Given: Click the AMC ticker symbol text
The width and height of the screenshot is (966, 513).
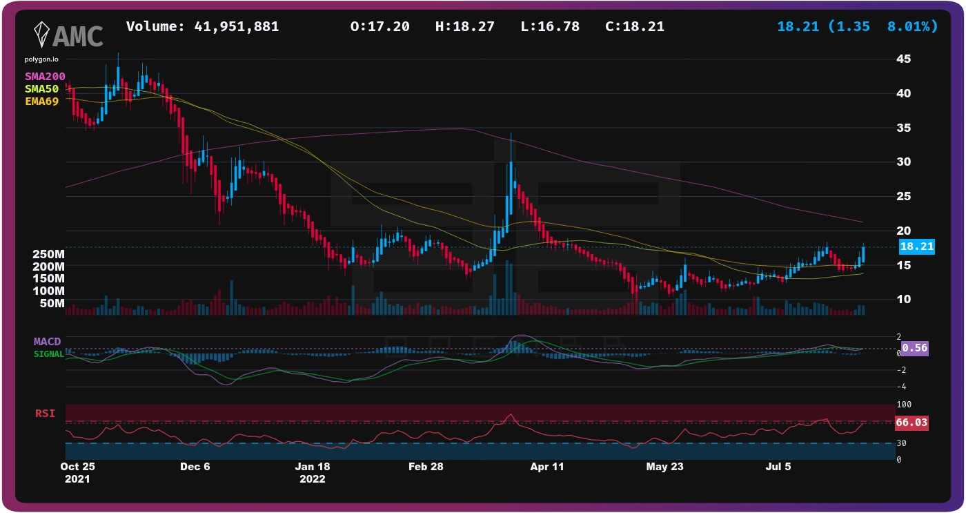Looking at the screenshot, I should (x=78, y=36).
